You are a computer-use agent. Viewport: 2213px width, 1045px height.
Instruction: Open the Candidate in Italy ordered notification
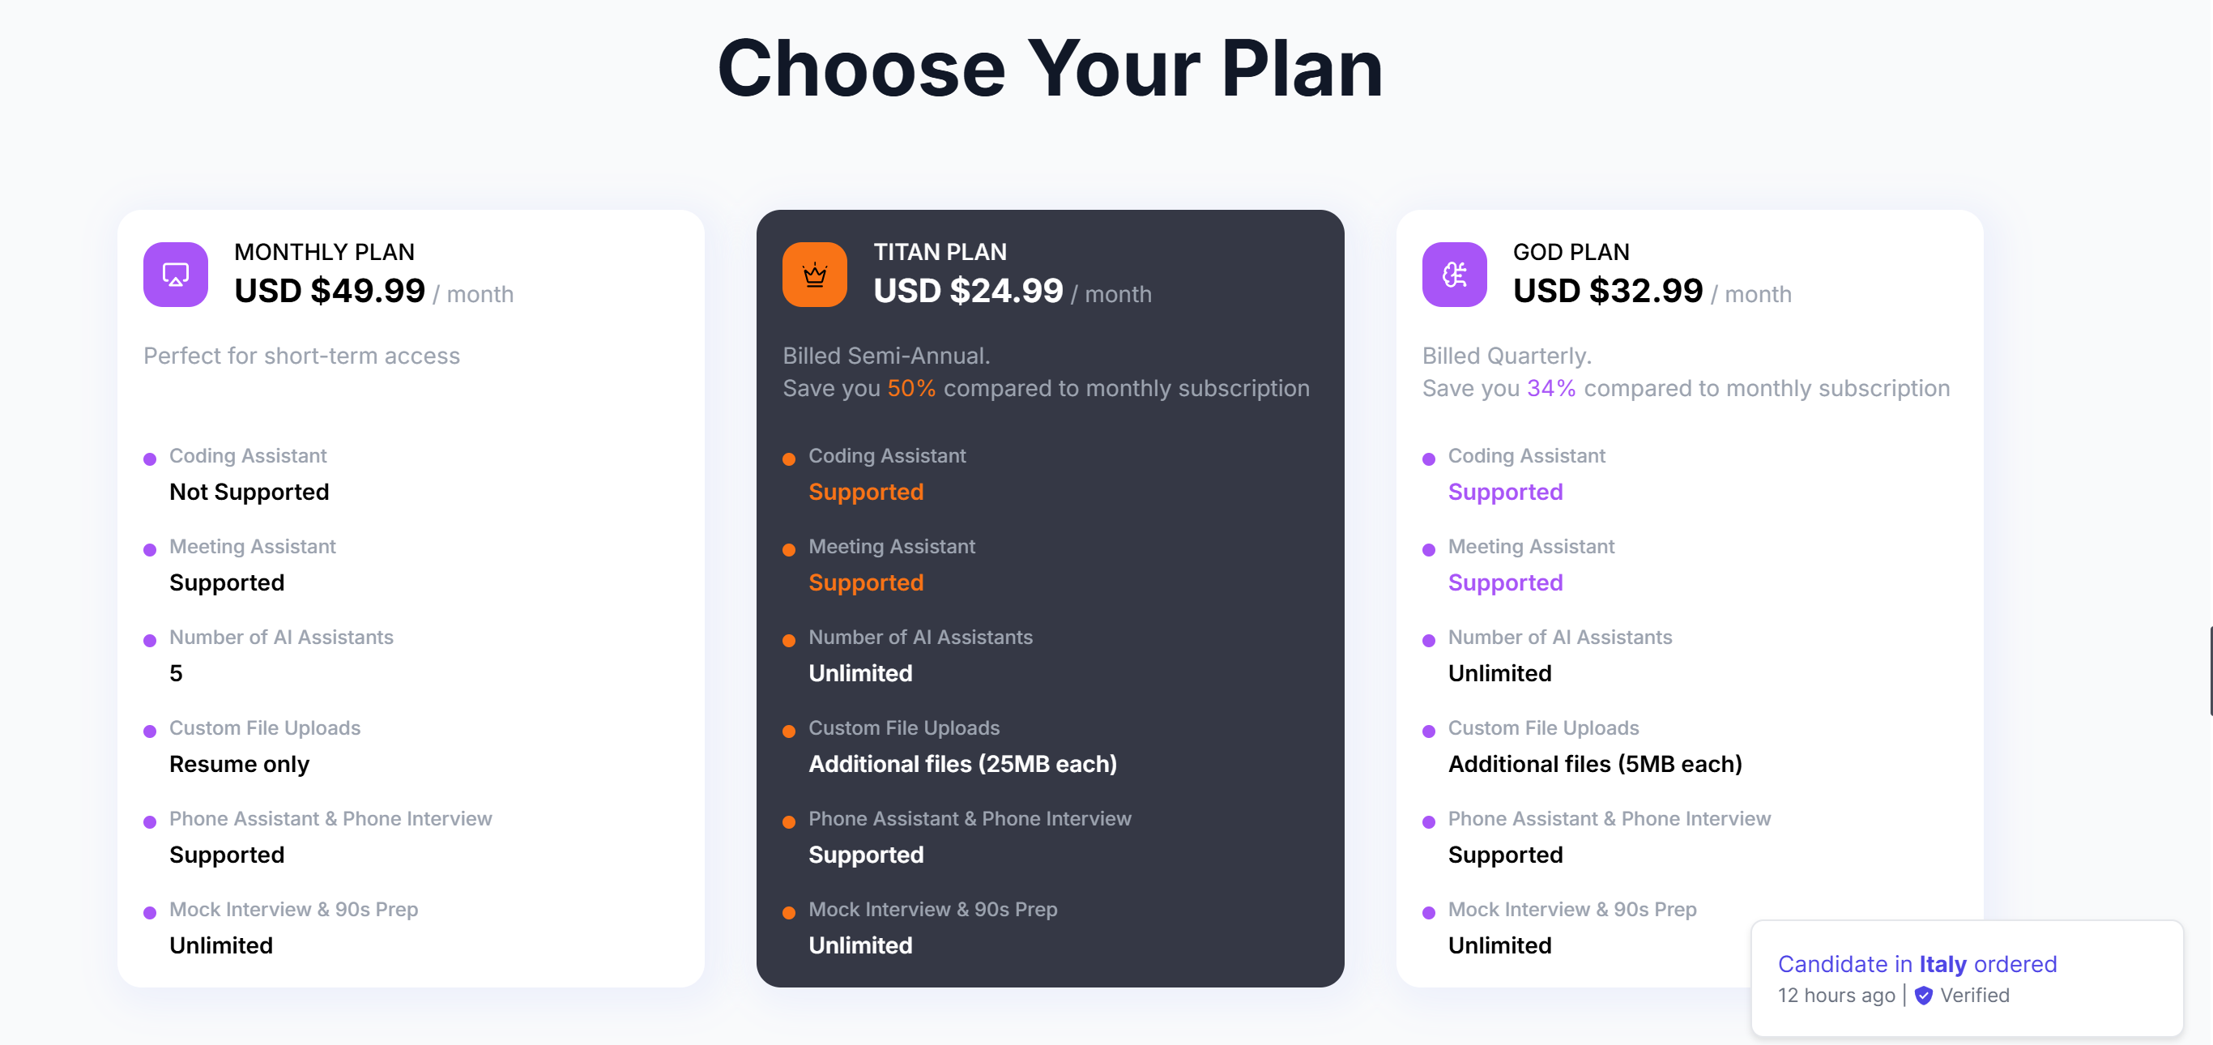[1917, 964]
